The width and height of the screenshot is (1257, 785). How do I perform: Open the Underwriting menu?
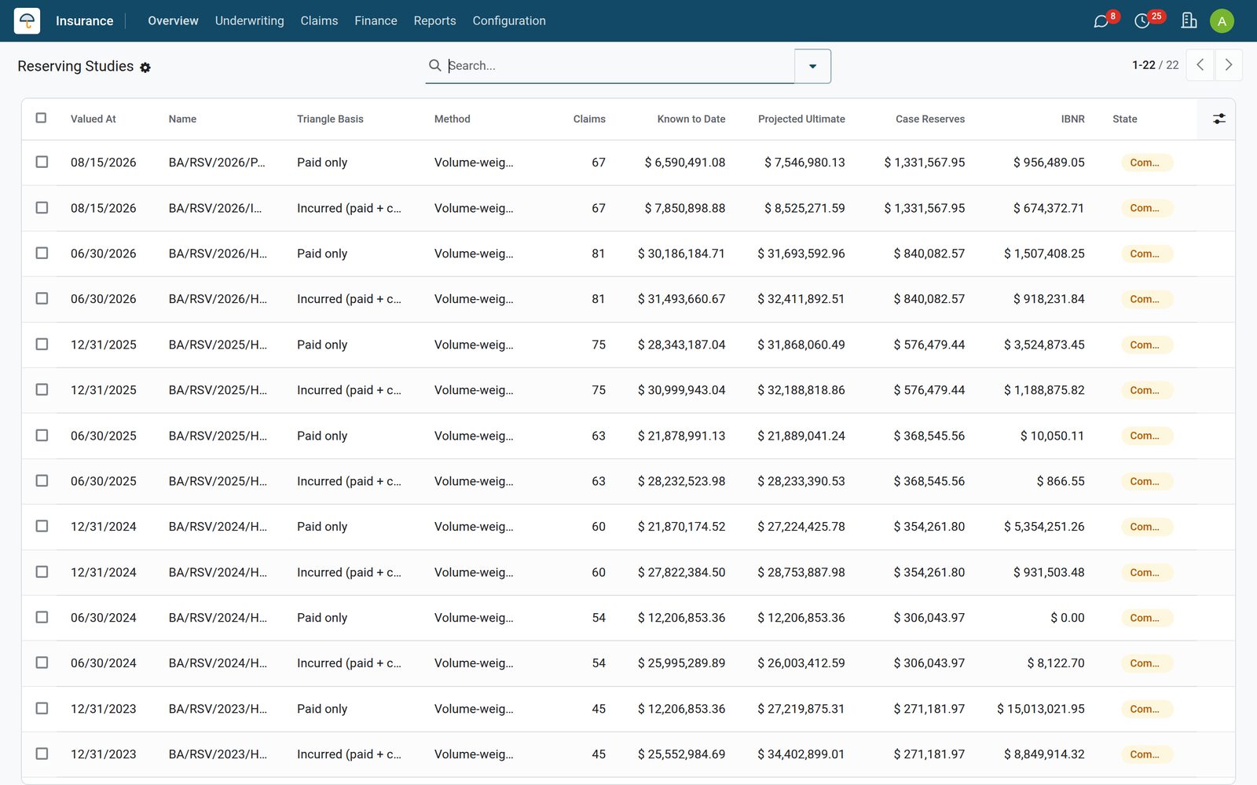pos(250,20)
